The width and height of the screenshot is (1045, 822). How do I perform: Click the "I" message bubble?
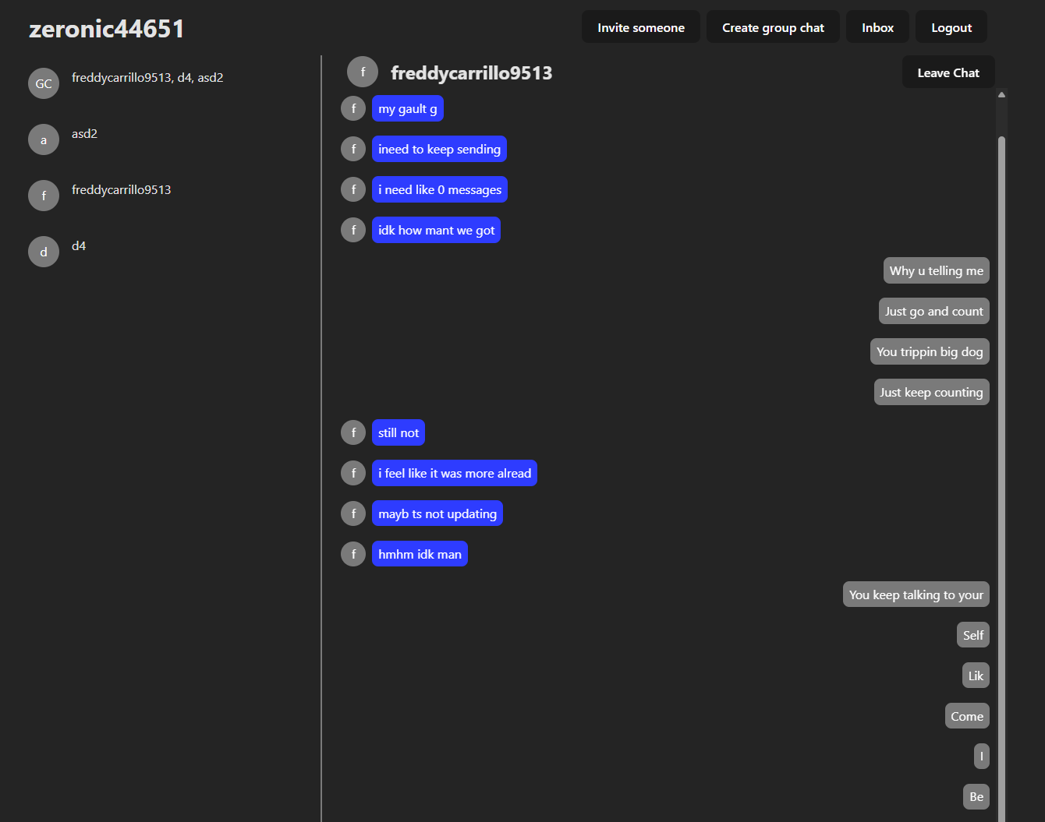(982, 756)
